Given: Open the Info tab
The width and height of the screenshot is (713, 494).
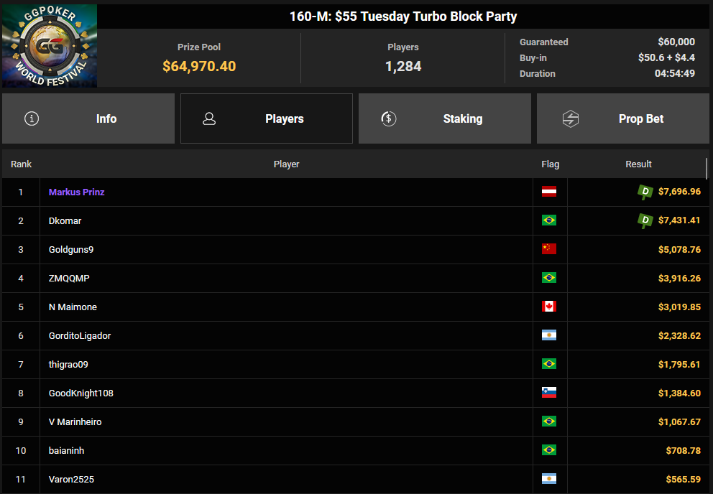Looking at the screenshot, I should (88, 118).
